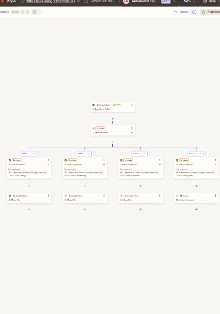Open three-dot menu on Google Drive trigger step
The width and height of the screenshot is (220, 314).
pyautogui.click(x=132, y=105)
